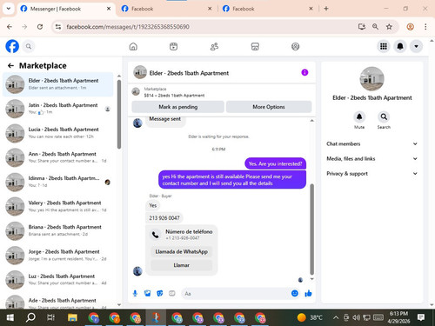Screen dimensions: 435x326
Task: Click the chat messages scrollbar
Action: (x=312, y=229)
